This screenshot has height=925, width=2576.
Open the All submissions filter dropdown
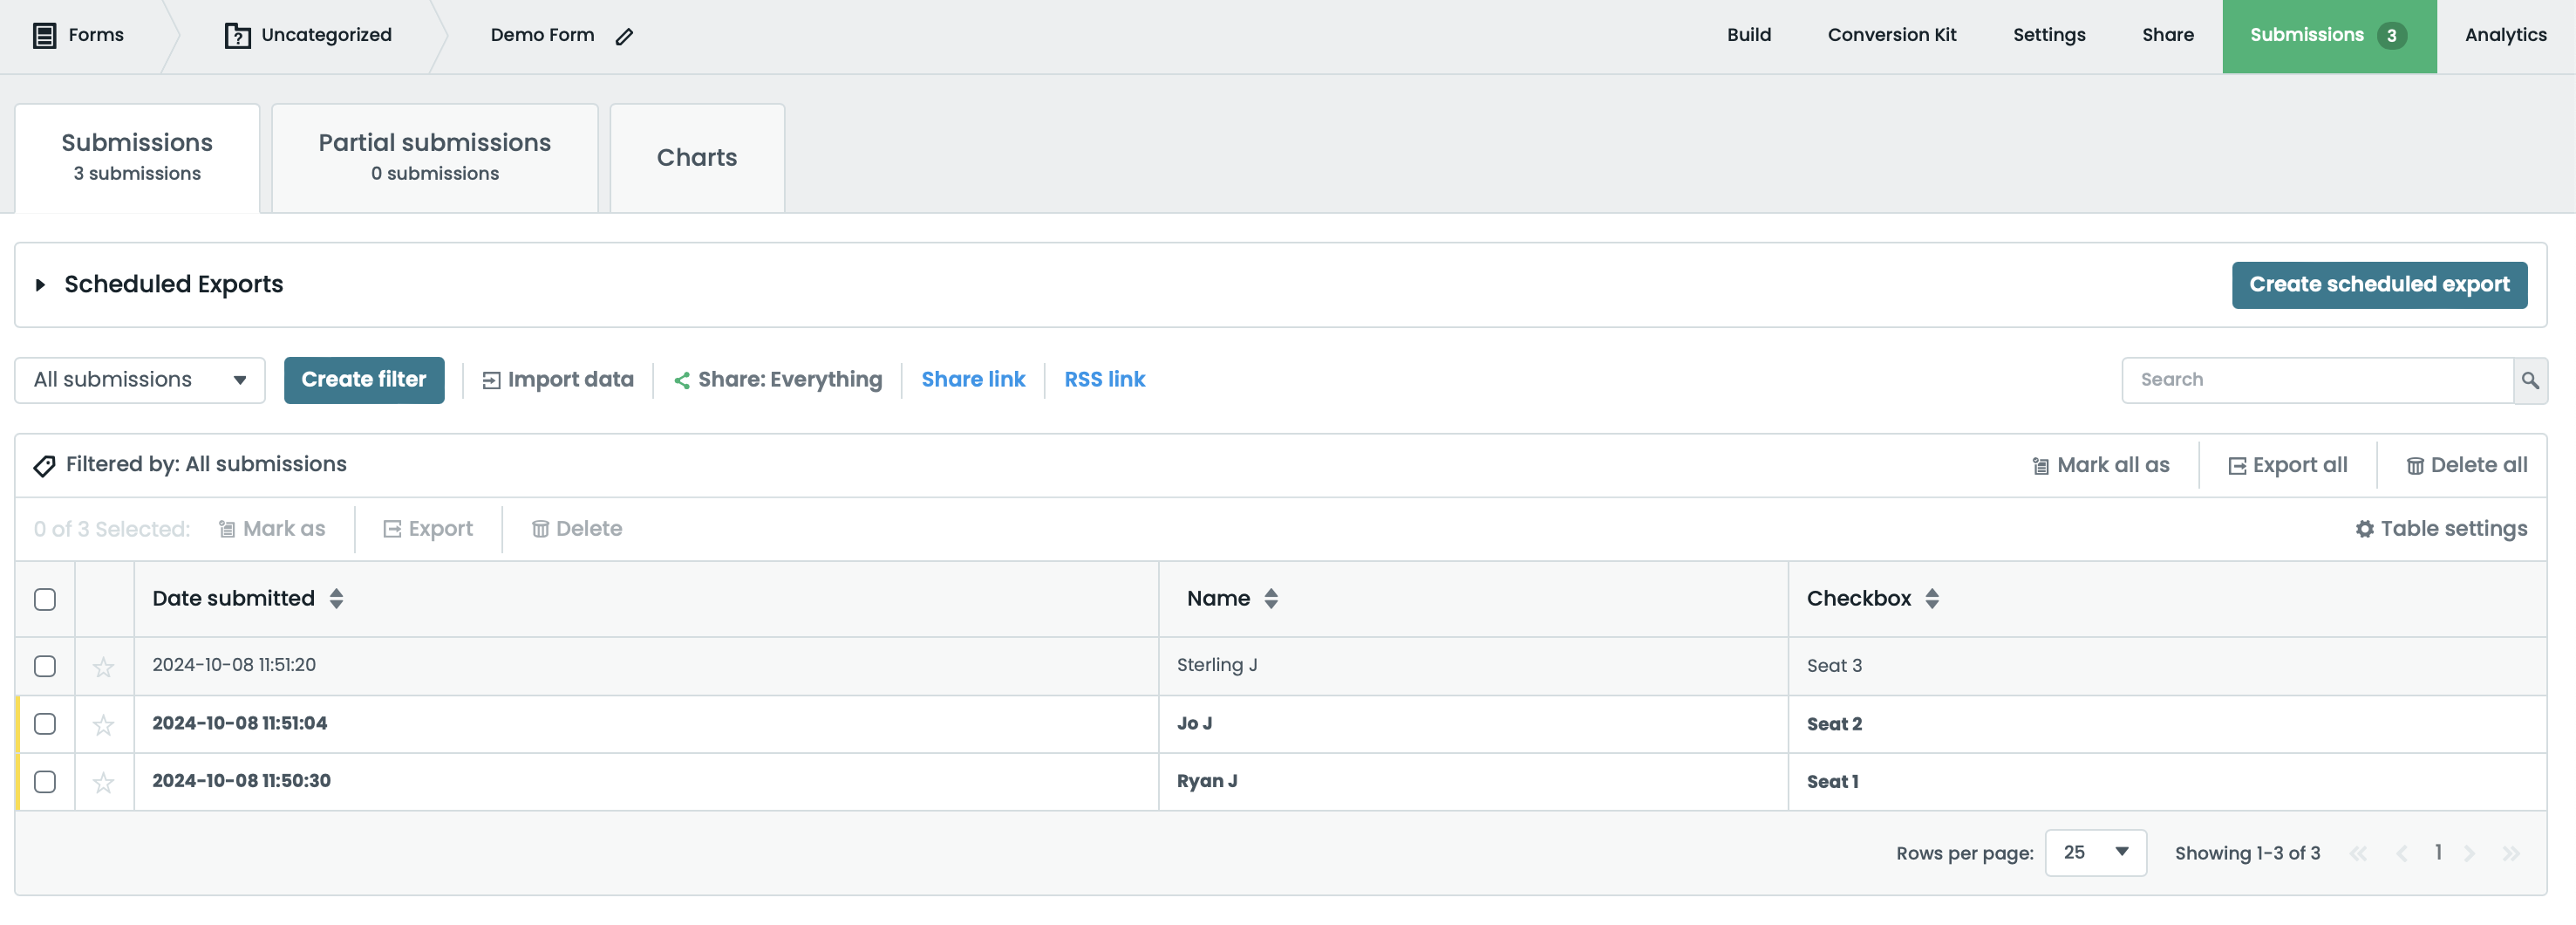pyautogui.click(x=140, y=380)
